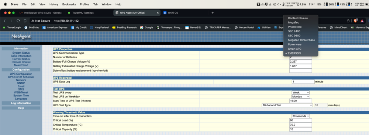Open the Tower/Login bookmark
This screenshot has width=369, height=135.
coord(12,28)
